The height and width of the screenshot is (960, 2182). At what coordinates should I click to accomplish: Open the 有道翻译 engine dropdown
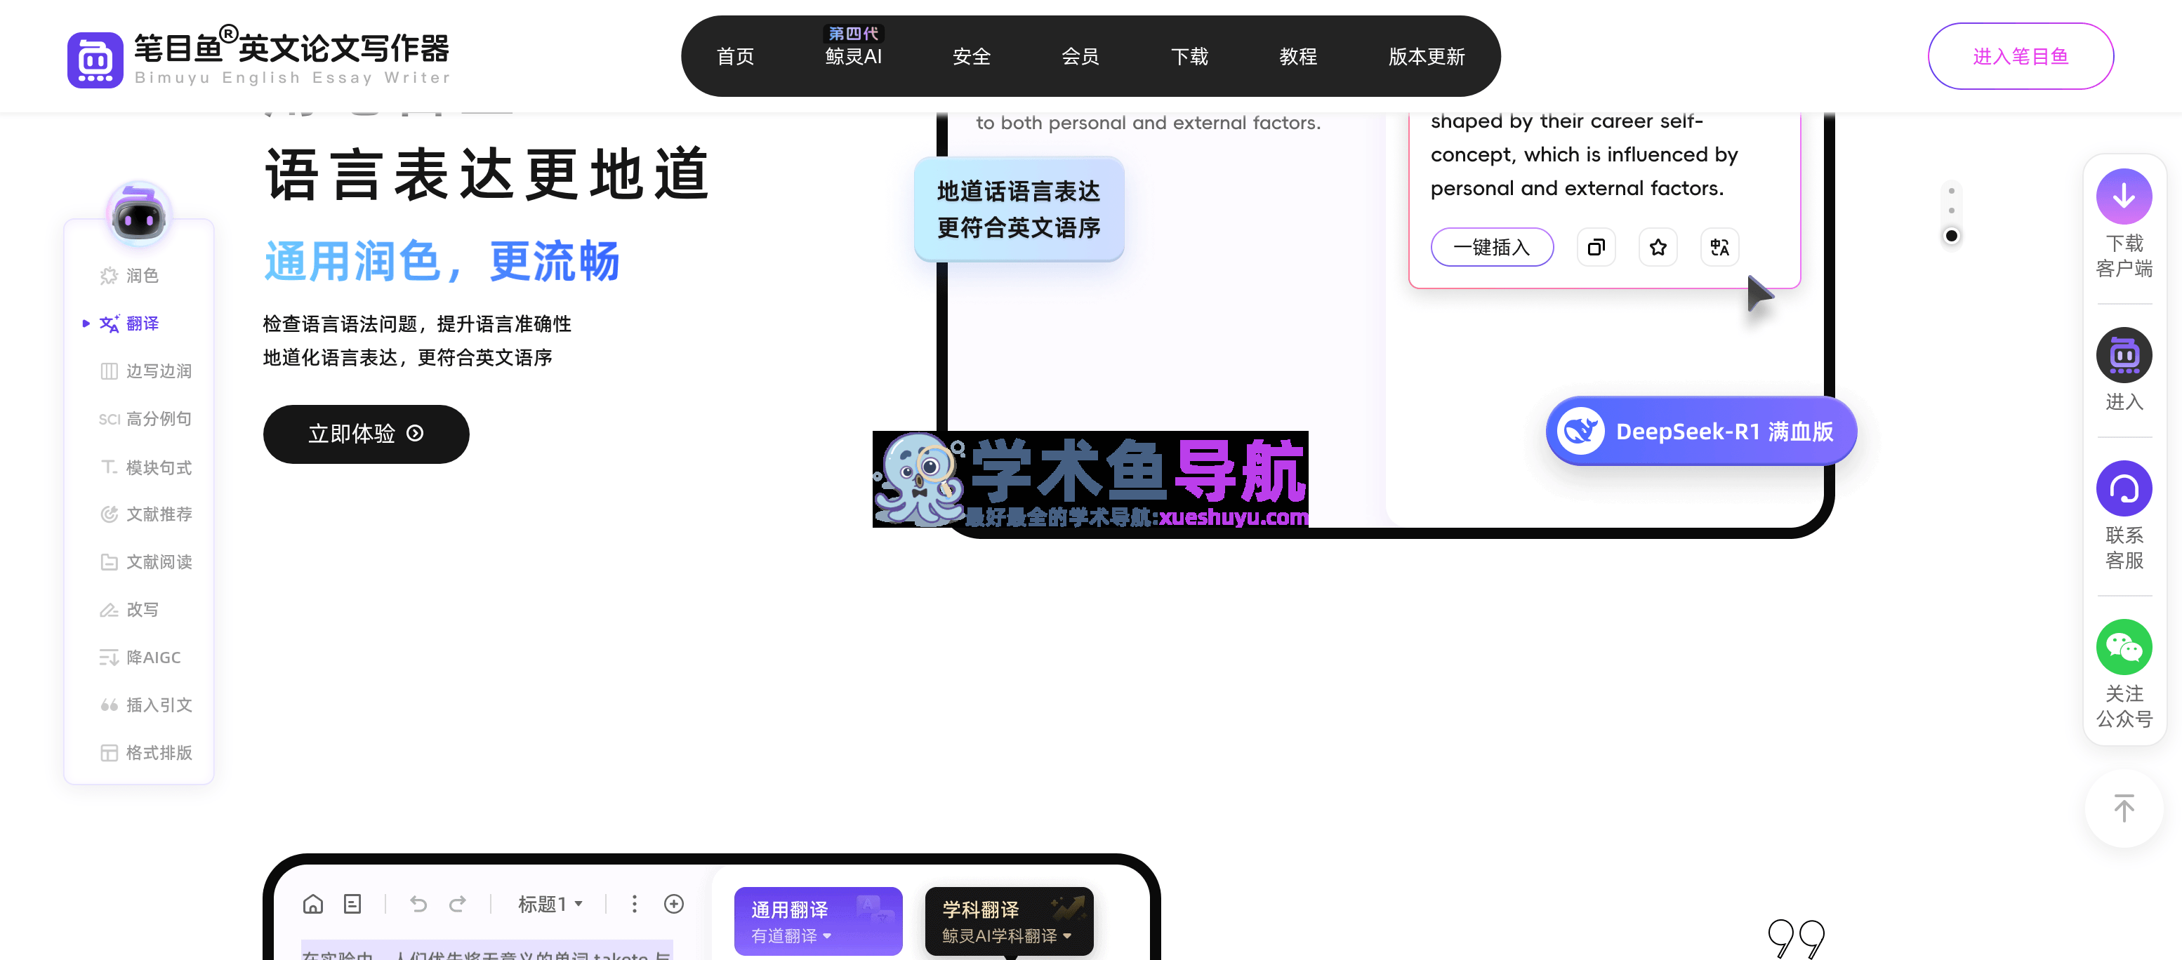[791, 935]
